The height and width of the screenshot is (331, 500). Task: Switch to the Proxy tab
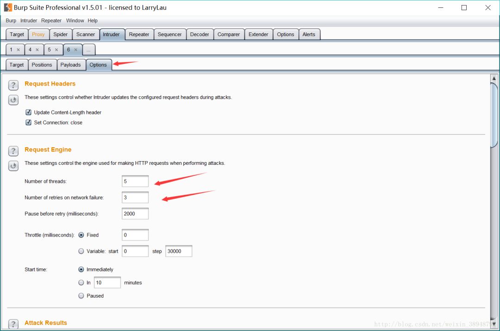coord(38,34)
